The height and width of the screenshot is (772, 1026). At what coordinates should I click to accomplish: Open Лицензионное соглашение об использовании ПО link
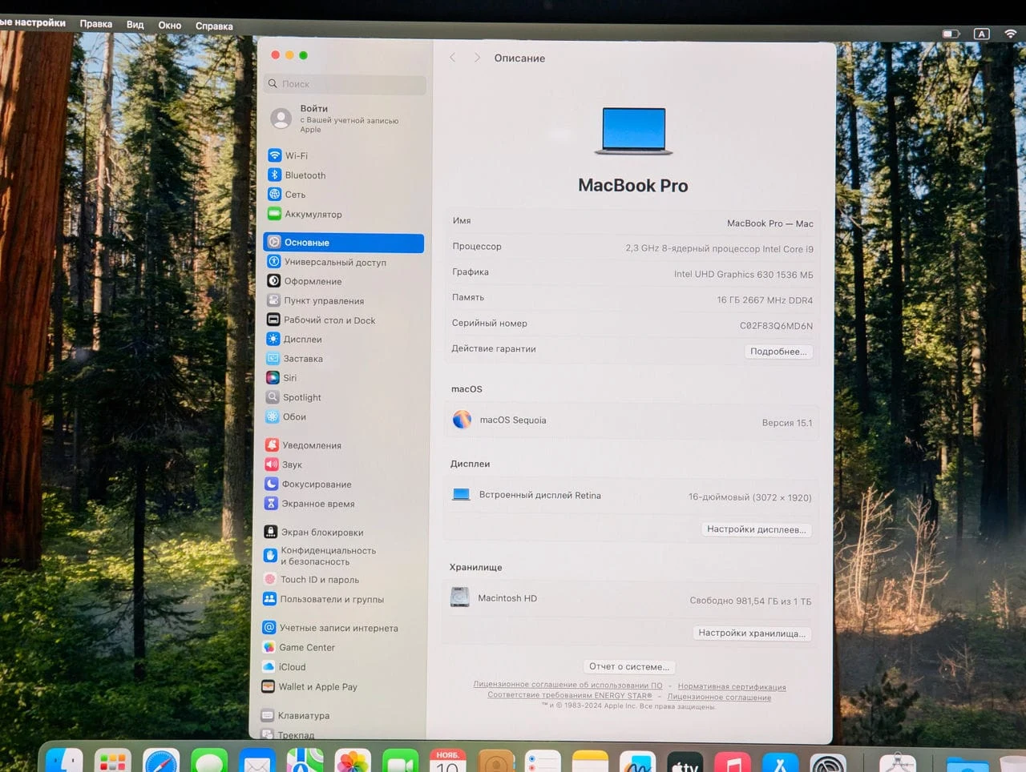568,685
